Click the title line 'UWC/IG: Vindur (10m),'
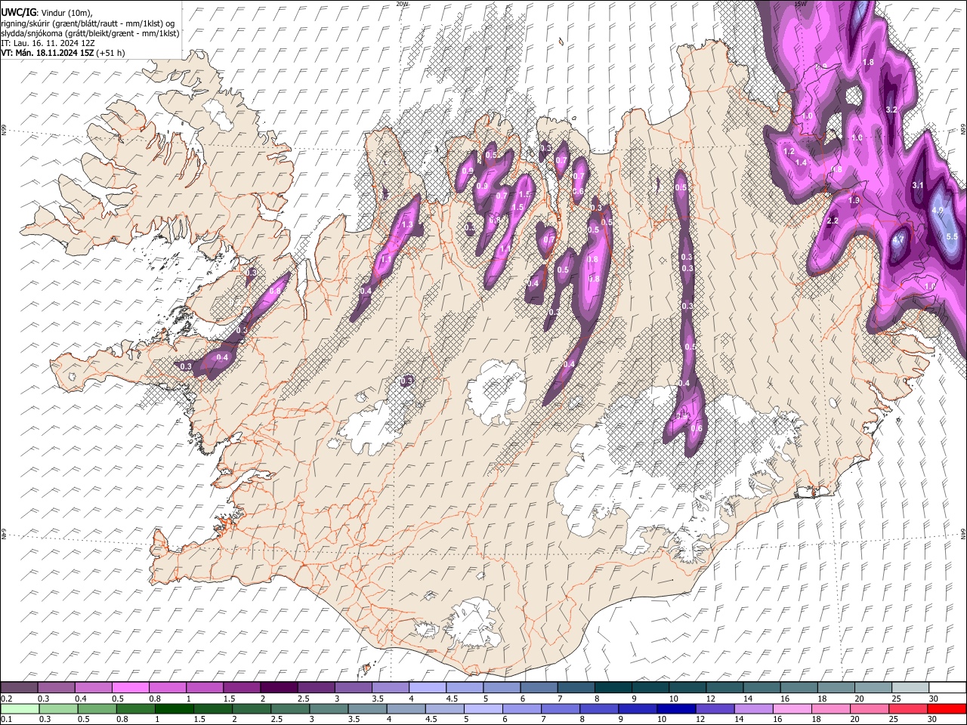The height and width of the screenshot is (725, 967). tap(47, 12)
